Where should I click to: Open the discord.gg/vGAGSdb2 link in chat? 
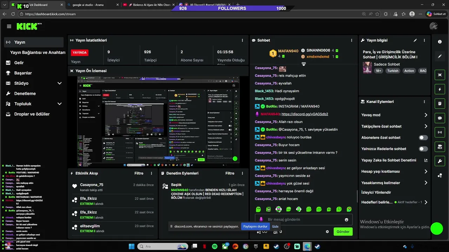click(304, 114)
